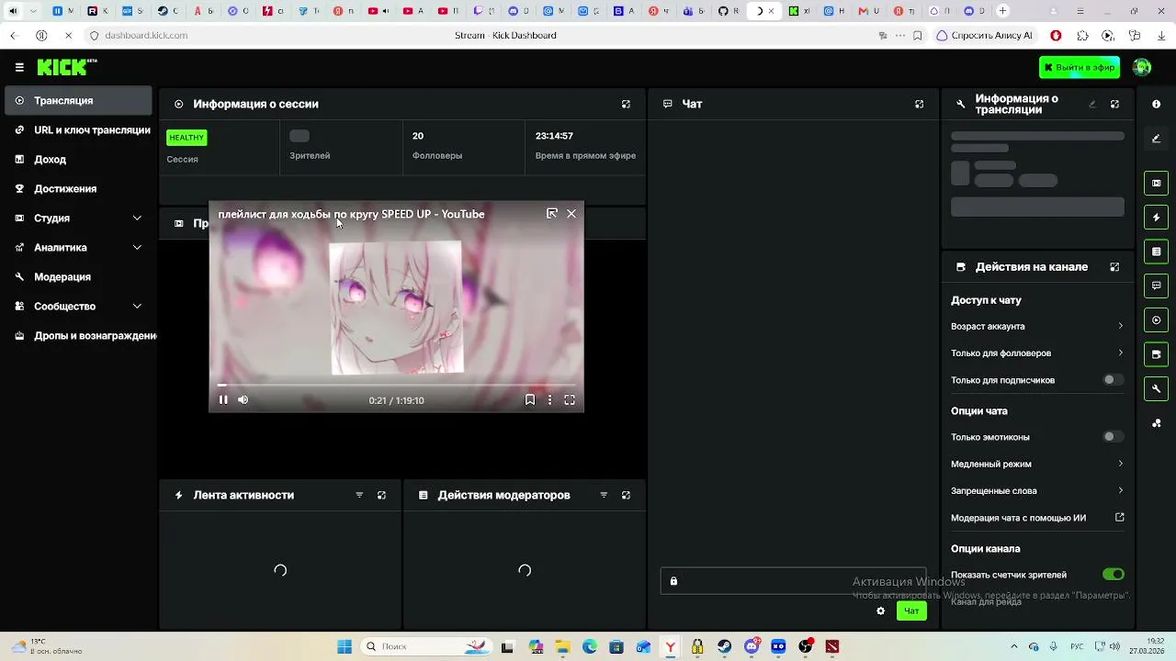Expand the Channel Actions panel to fullscreen
This screenshot has width=1176, height=661.
pos(1114,267)
